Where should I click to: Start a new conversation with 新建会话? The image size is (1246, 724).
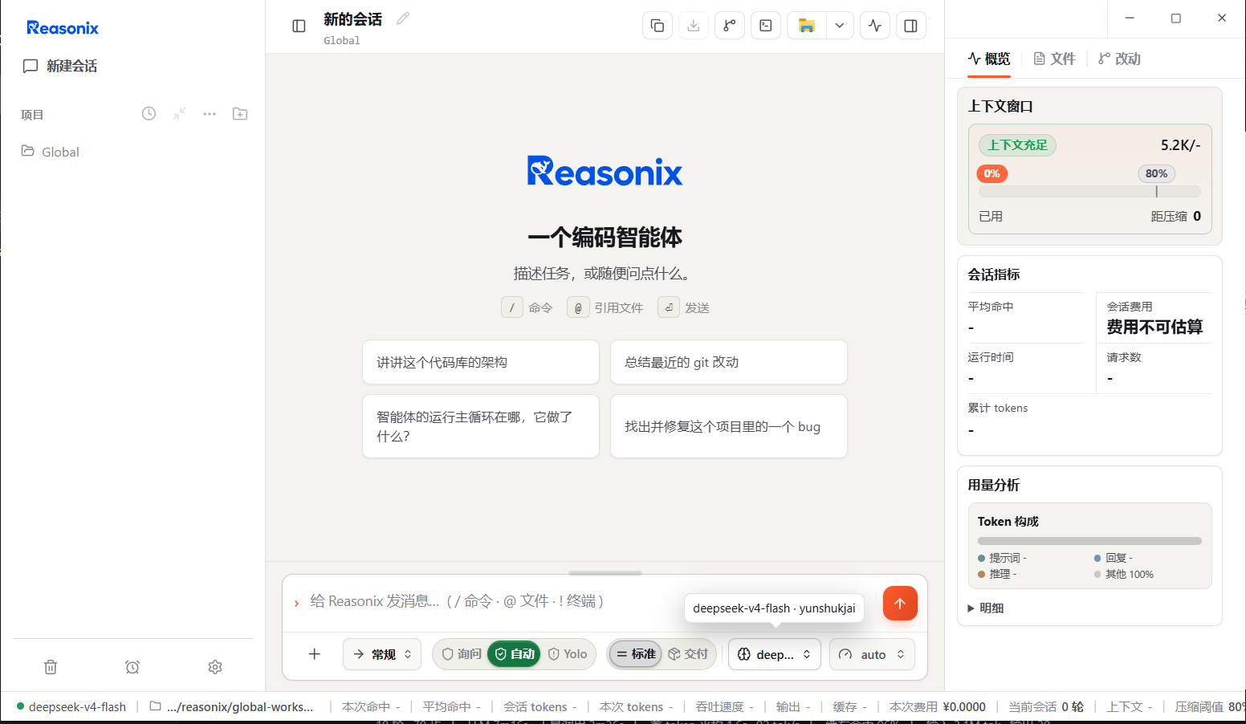[x=60, y=66]
